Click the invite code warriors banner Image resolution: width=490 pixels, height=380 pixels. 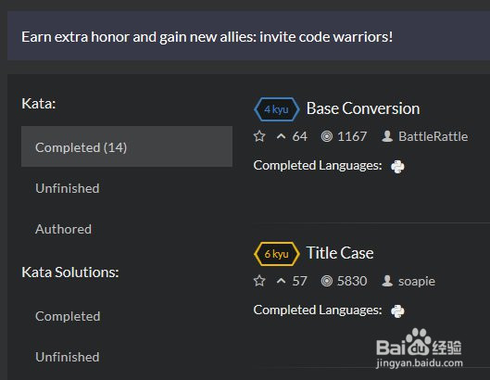pos(248,35)
